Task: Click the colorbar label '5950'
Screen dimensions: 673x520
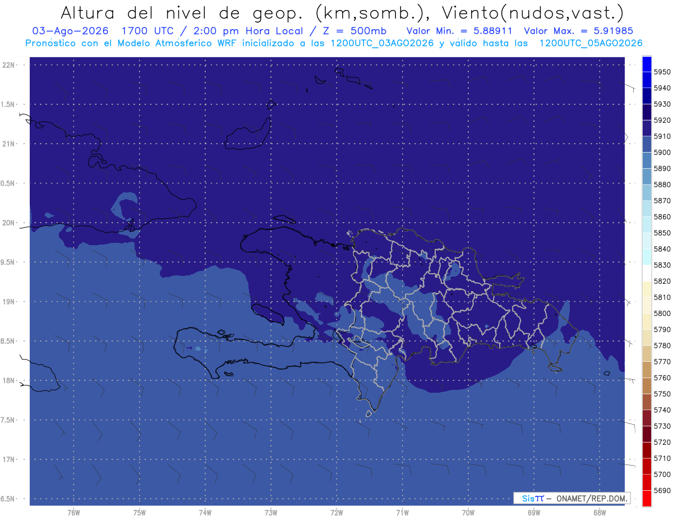Action: click(662, 72)
